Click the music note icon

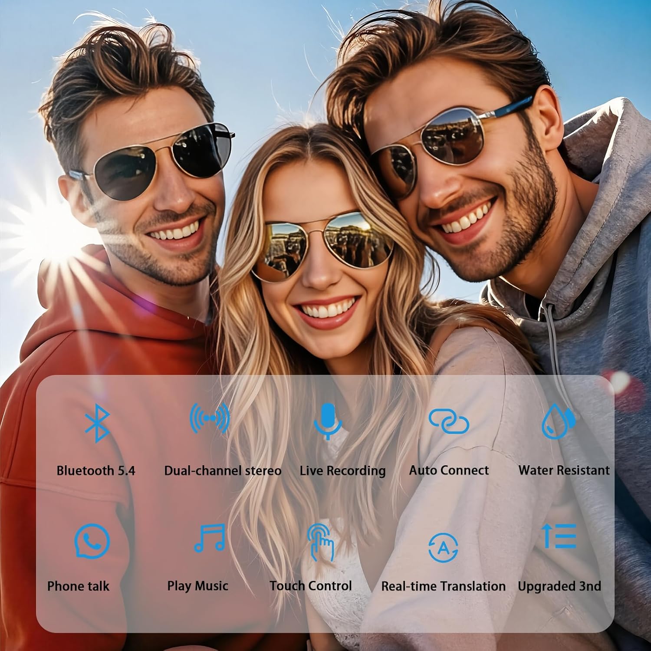209,538
